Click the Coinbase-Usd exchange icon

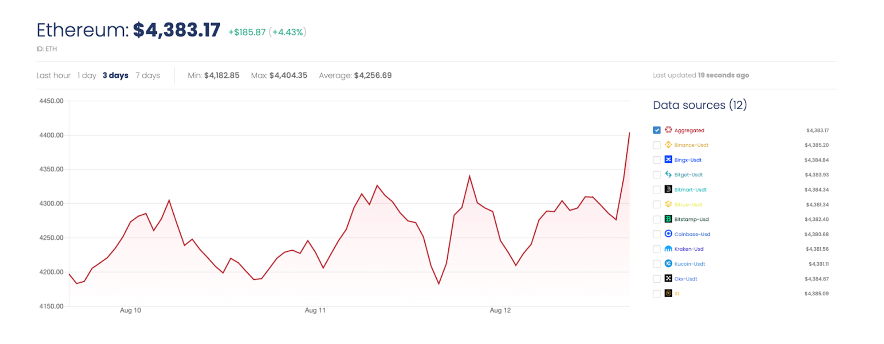(668, 234)
